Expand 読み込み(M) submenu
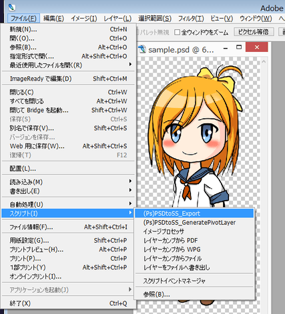The width and height of the screenshot is (285, 314). coord(68,182)
